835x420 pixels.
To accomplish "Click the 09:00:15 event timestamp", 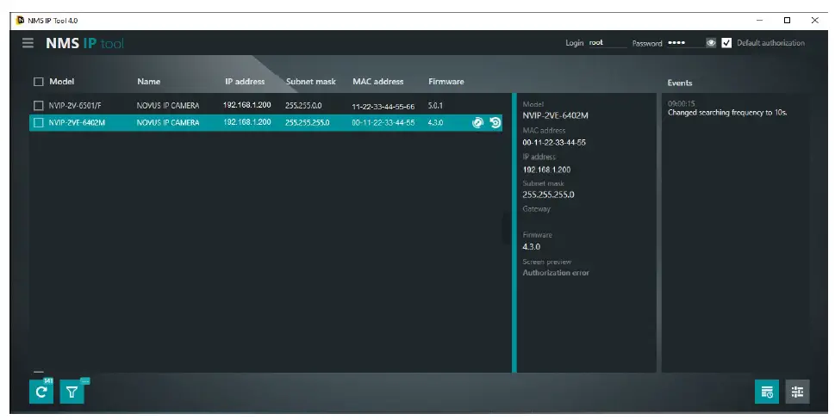I will 681,103.
